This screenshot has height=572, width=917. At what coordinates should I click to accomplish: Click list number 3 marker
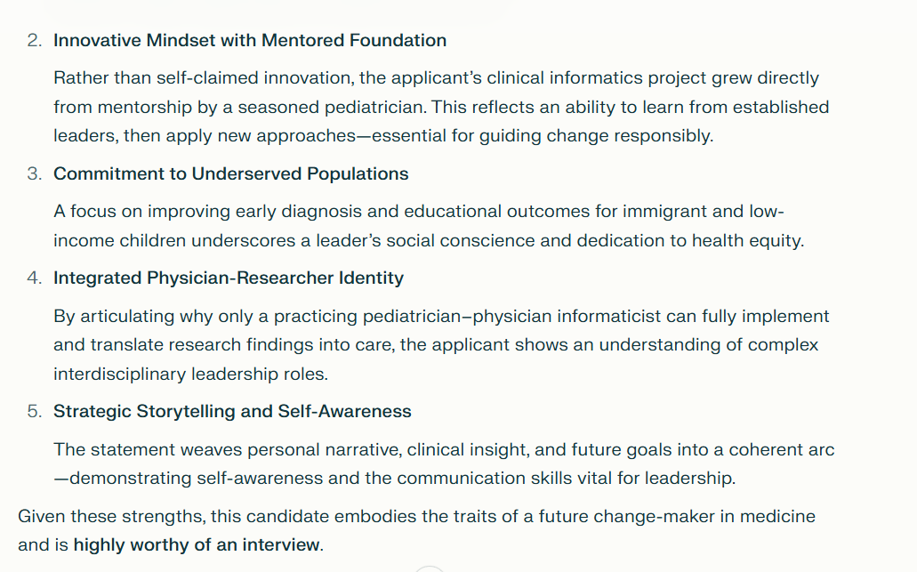[x=34, y=173]
